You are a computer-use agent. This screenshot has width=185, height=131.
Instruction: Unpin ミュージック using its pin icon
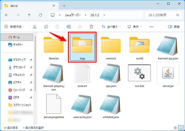pos(31,90)
